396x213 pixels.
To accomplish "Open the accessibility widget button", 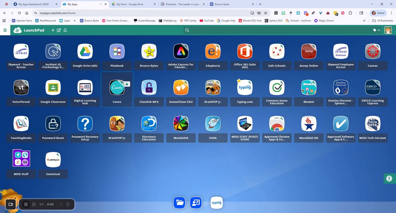I will [389, 179].
